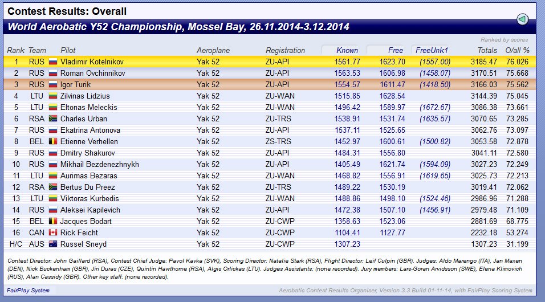Click the Registration column header
This screenshot has height=302, width=545.
285,50
